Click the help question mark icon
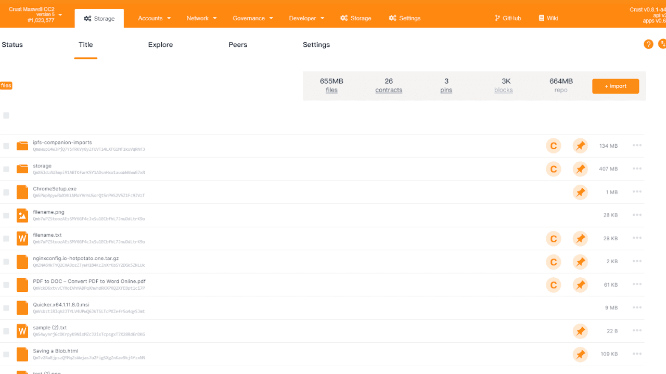This screenshot has height=374, width=666. 648,44
